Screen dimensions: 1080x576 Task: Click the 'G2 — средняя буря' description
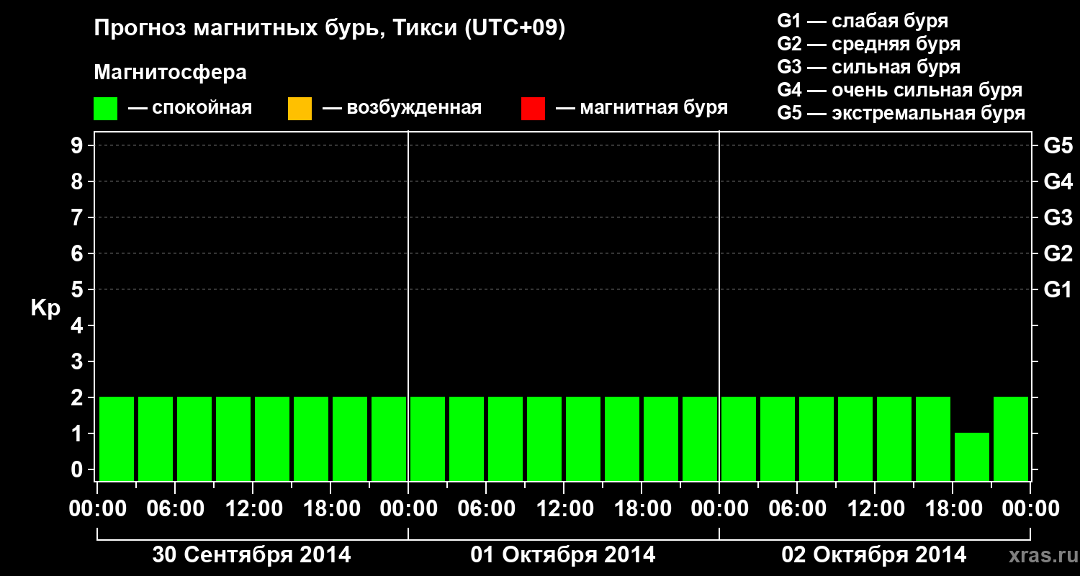[868, 44]
